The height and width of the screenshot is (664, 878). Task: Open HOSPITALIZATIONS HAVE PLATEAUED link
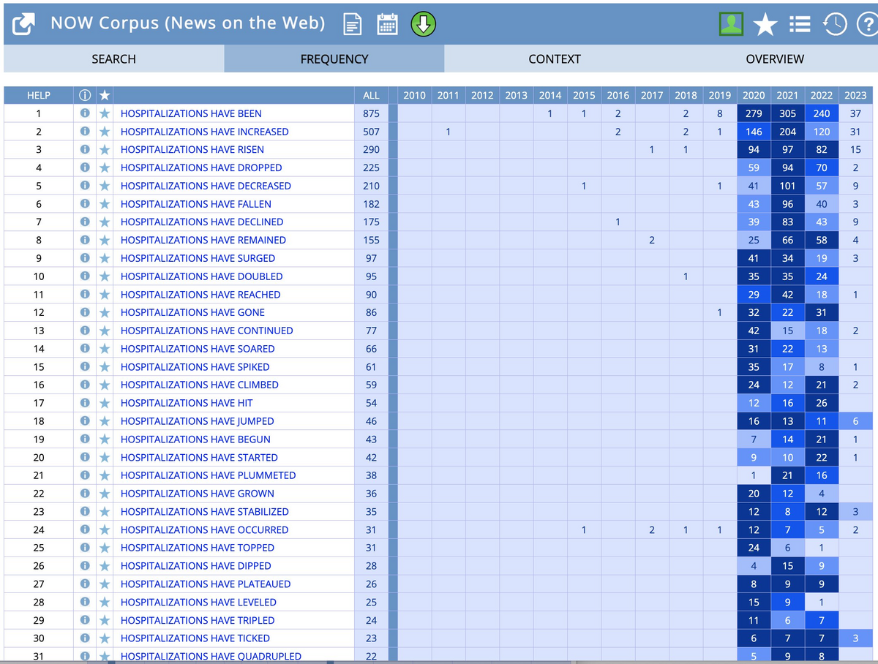(206, 584)
